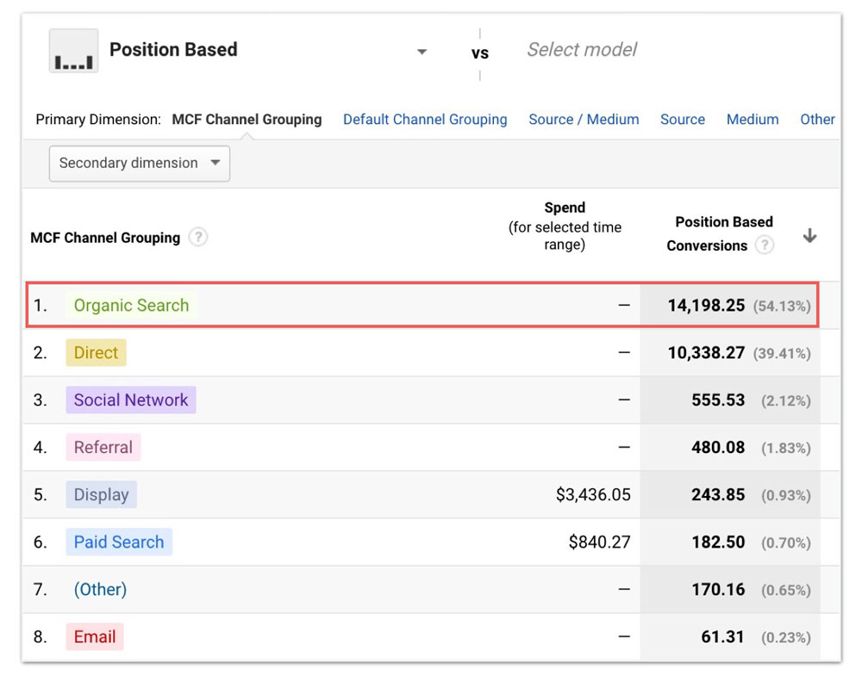Click the Primary Dimension label
The image size is (862, 676).
coord(98,119)
